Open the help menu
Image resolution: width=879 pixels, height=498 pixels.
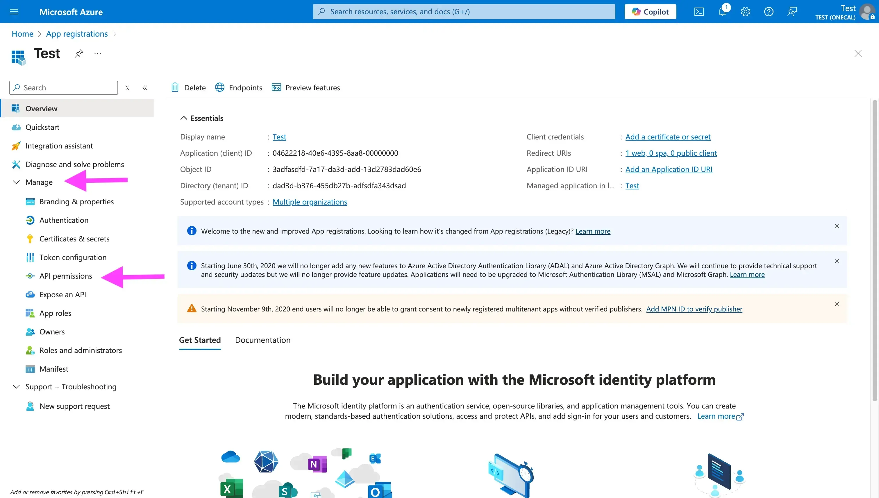[x=769, y=11]
